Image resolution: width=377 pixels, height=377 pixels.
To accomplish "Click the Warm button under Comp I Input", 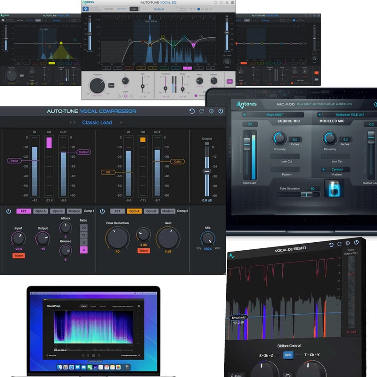I will [19, 255].
